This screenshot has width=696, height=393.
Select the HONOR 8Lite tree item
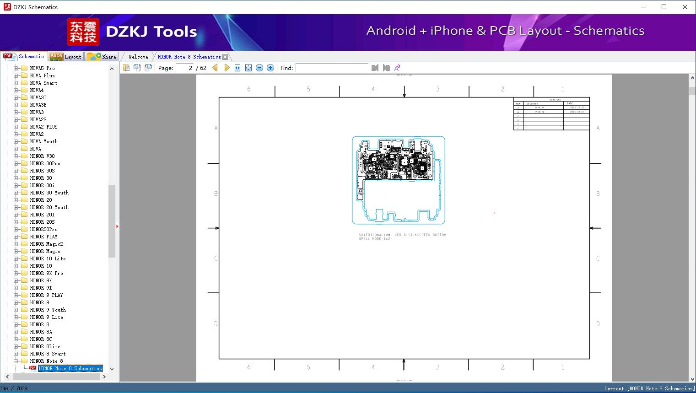[x=45, y=346]
